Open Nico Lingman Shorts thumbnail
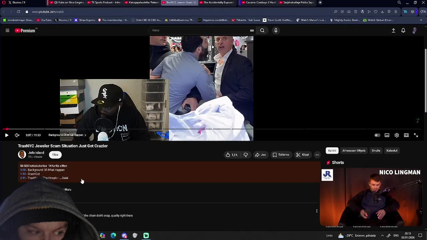The width and height of the screenshot is (427, 240). point(370,197)
